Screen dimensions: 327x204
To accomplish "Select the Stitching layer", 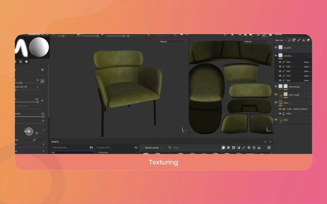I will click(287, 56).
